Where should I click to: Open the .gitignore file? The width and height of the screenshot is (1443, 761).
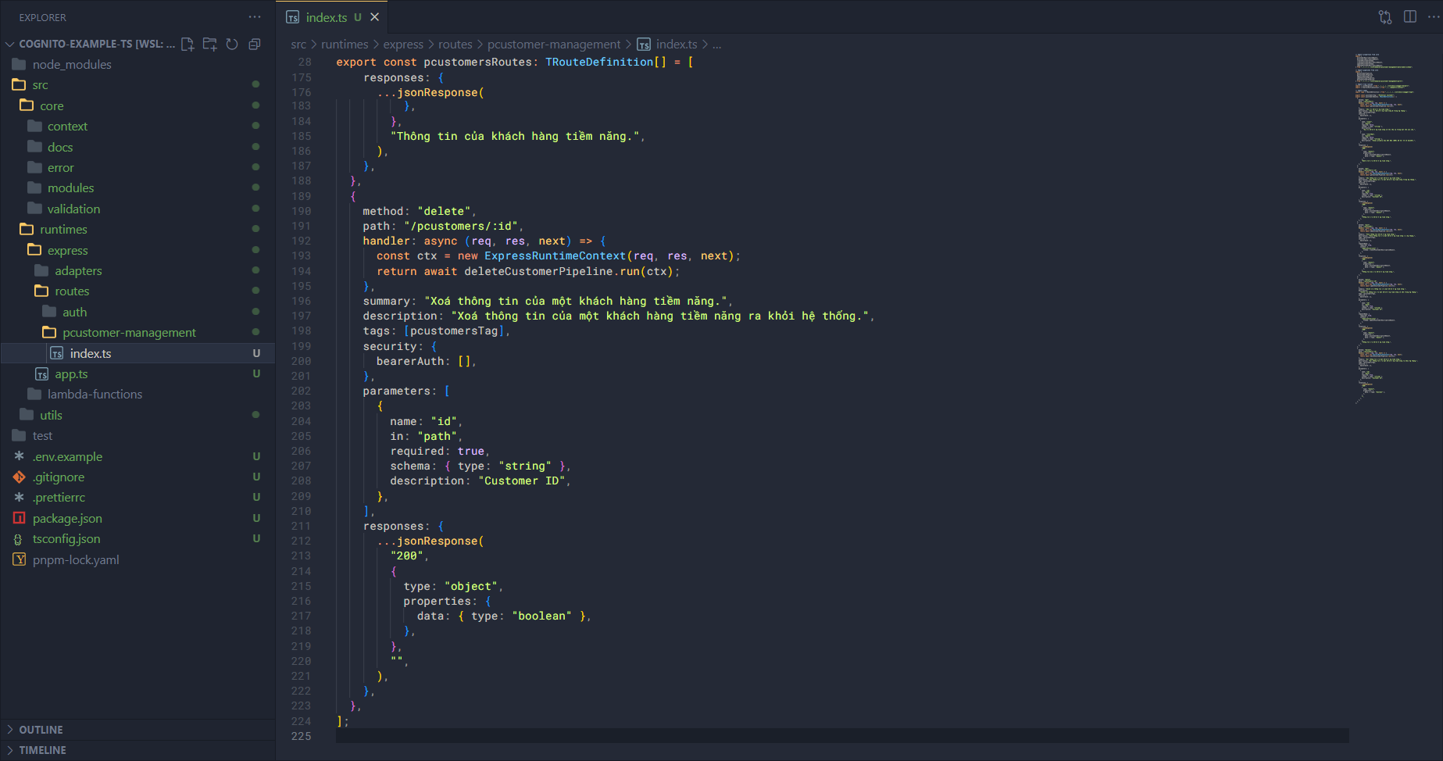click(x=59, y=477)
